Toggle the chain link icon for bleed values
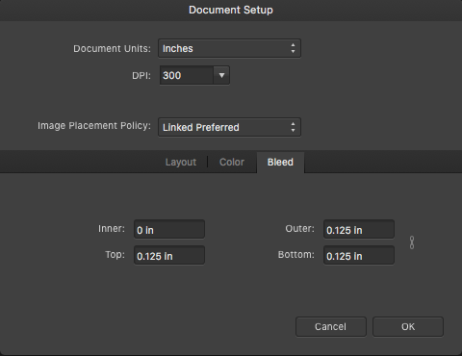Image resolution: width=462 pixels, height=356 pixels. point(412,242)
